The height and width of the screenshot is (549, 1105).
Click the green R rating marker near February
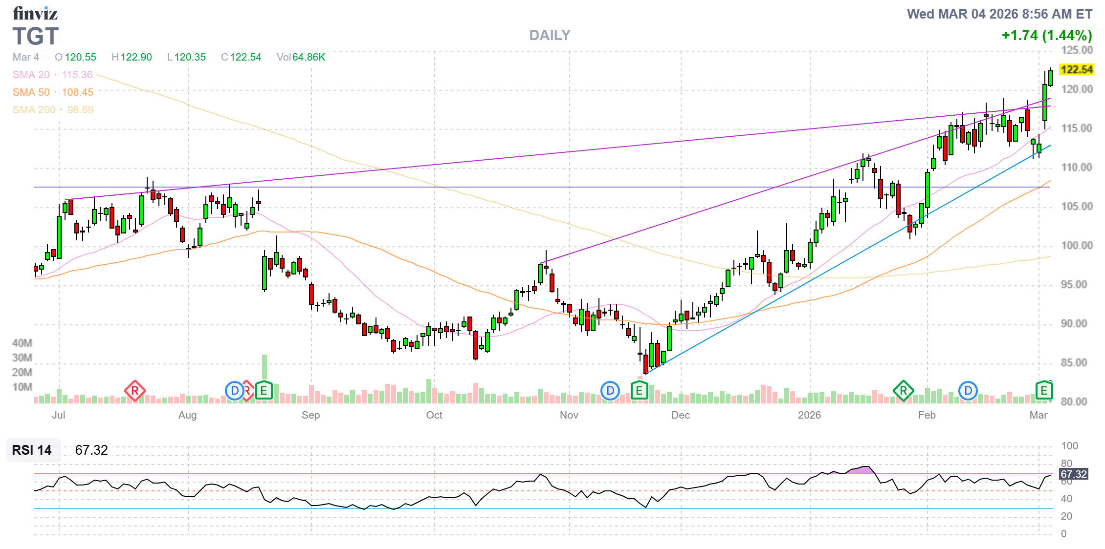903,391
